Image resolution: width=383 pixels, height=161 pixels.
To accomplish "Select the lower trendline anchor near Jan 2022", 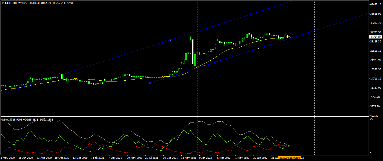I will click(x=204, y=65).
